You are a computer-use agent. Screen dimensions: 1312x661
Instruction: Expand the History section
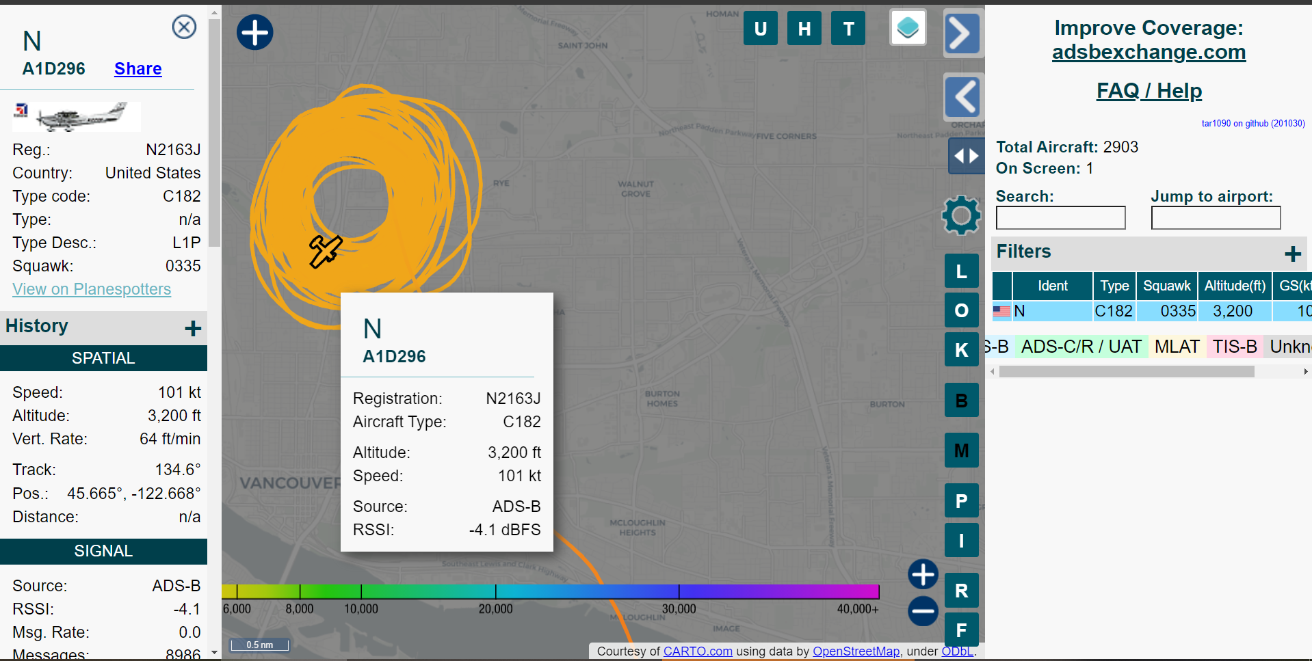pos(193,328)
